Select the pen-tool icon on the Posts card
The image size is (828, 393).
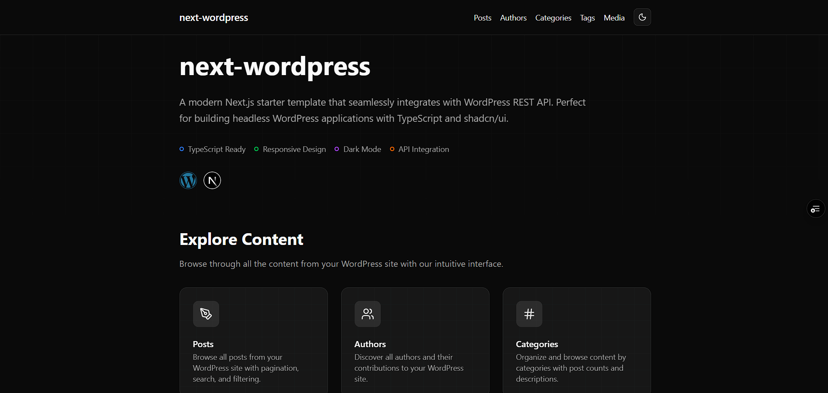pyautogui.click(x=206, y=314)
